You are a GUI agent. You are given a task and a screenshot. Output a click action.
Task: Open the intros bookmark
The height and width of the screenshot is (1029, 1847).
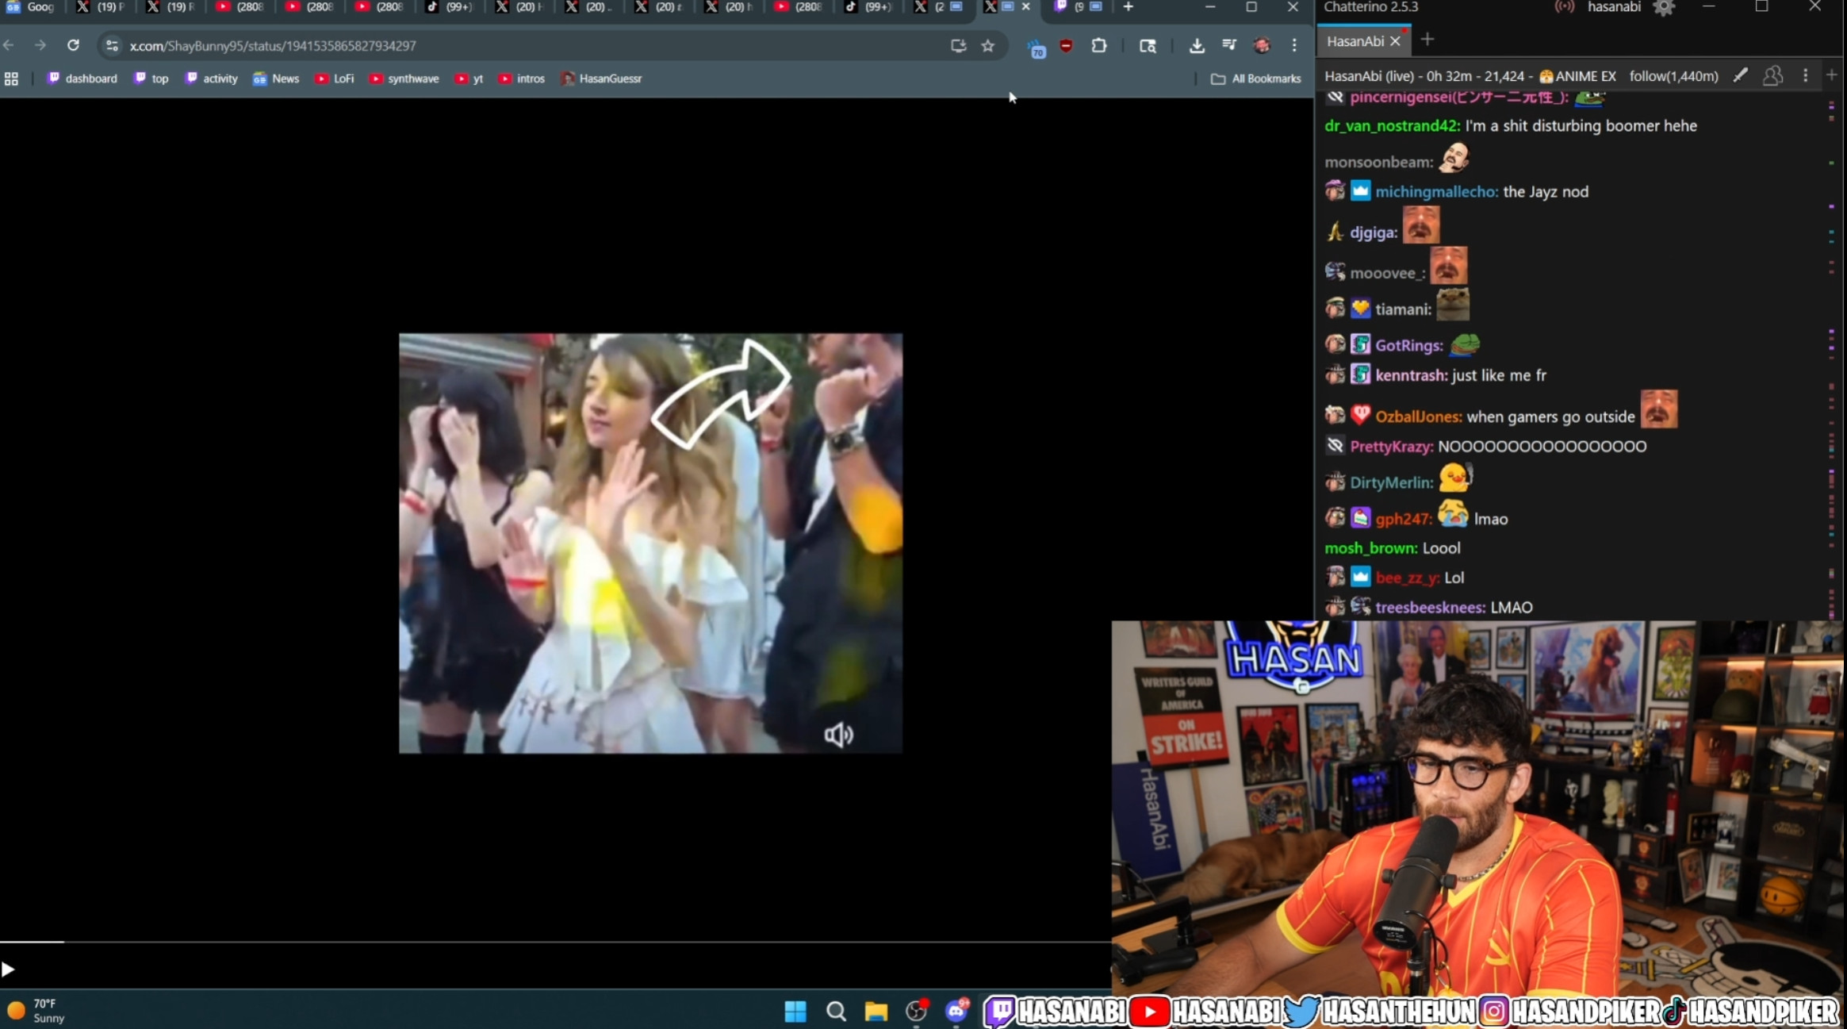pyautogui.click(x=522, y=79)
